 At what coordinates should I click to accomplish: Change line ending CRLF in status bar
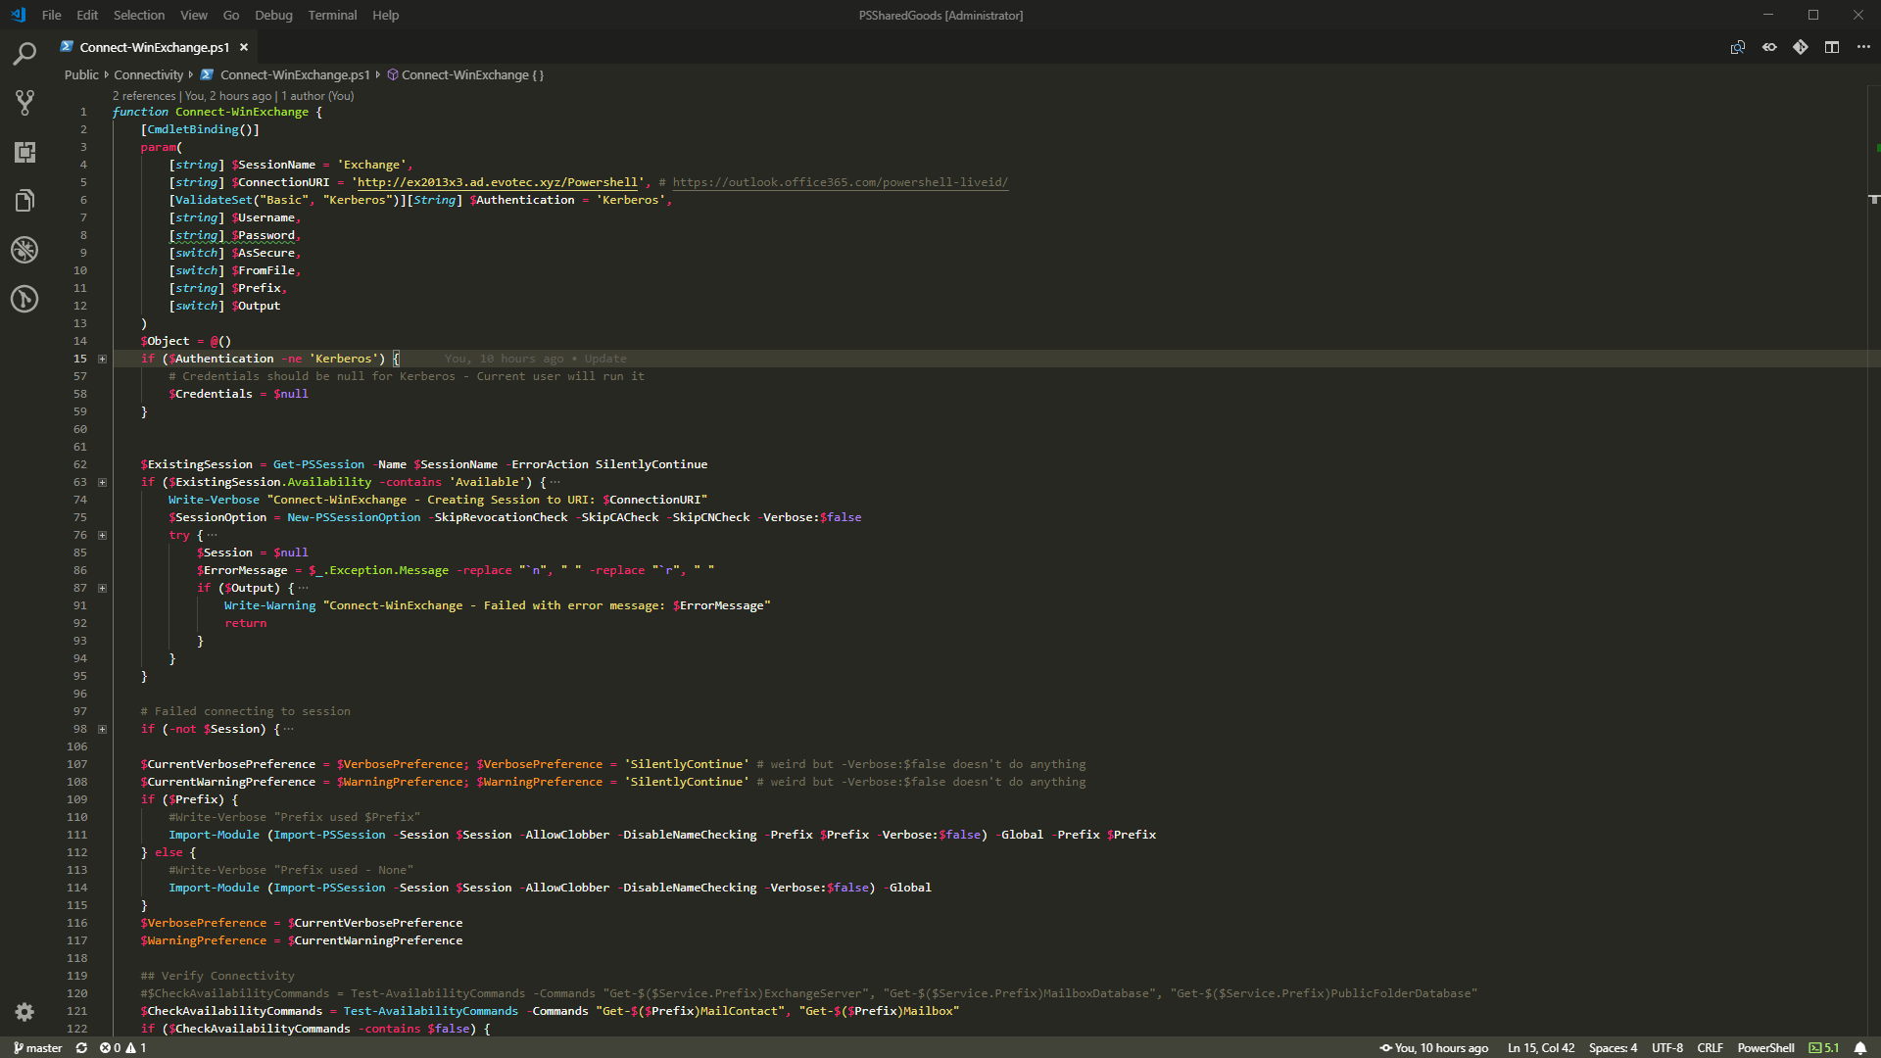tap(1710, 1047)
